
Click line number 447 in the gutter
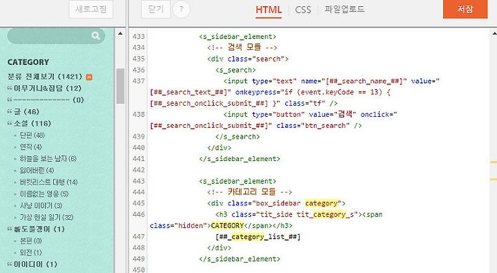pyautogui.click(x=139, y=236)
